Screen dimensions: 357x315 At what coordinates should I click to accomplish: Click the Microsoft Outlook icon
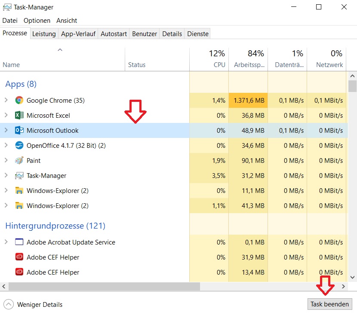(x=19, y=130)
